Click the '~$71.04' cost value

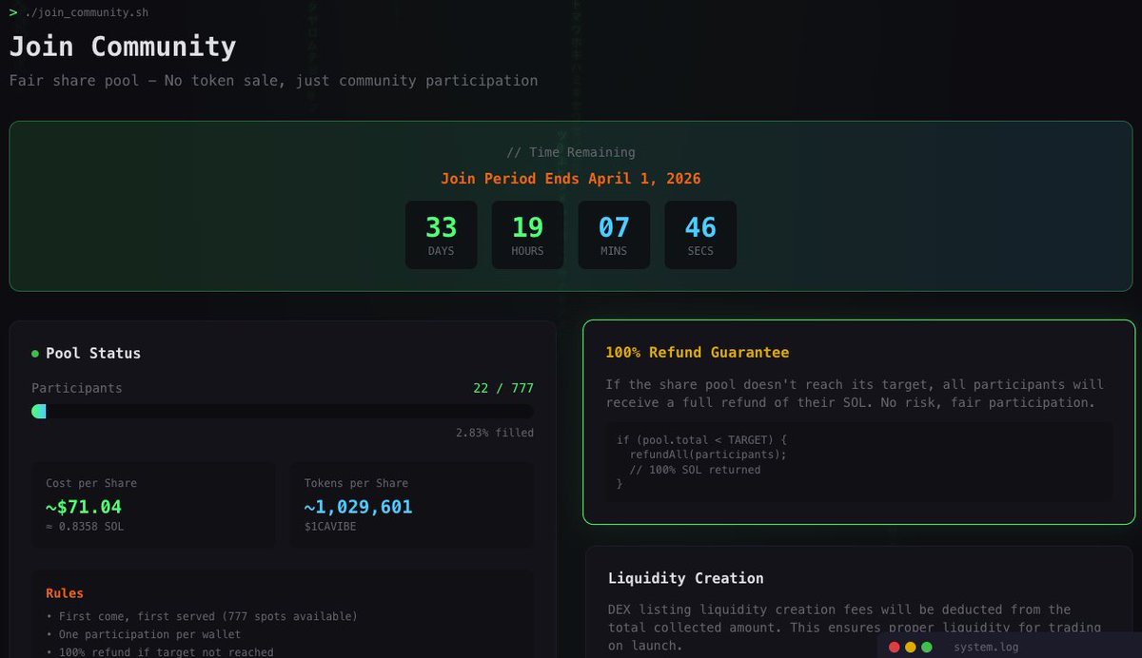[x=84, y=507]
